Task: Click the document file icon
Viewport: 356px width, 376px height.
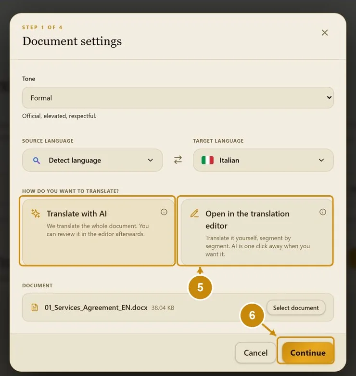Action: [x=35, y=308]
